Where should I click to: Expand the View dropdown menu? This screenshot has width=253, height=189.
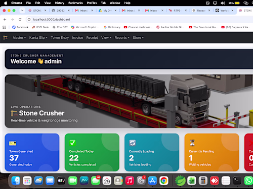(106, 38)
